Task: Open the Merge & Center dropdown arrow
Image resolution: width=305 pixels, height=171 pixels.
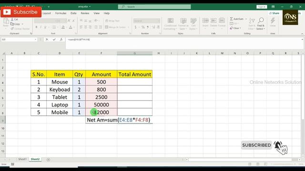Action: coord(128,27)
